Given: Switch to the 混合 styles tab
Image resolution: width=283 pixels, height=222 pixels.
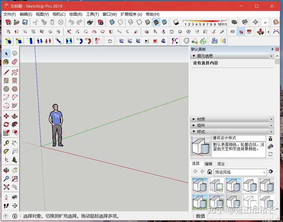Looking at the screenshot, I should [x=221, y=164].
